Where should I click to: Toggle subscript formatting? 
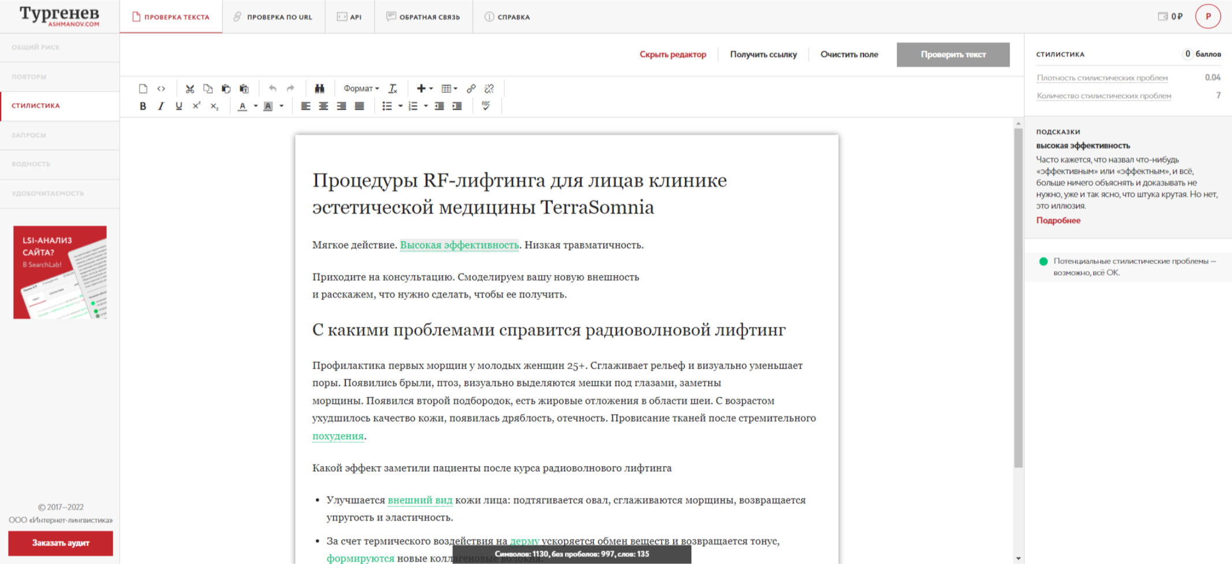(214, 106)
